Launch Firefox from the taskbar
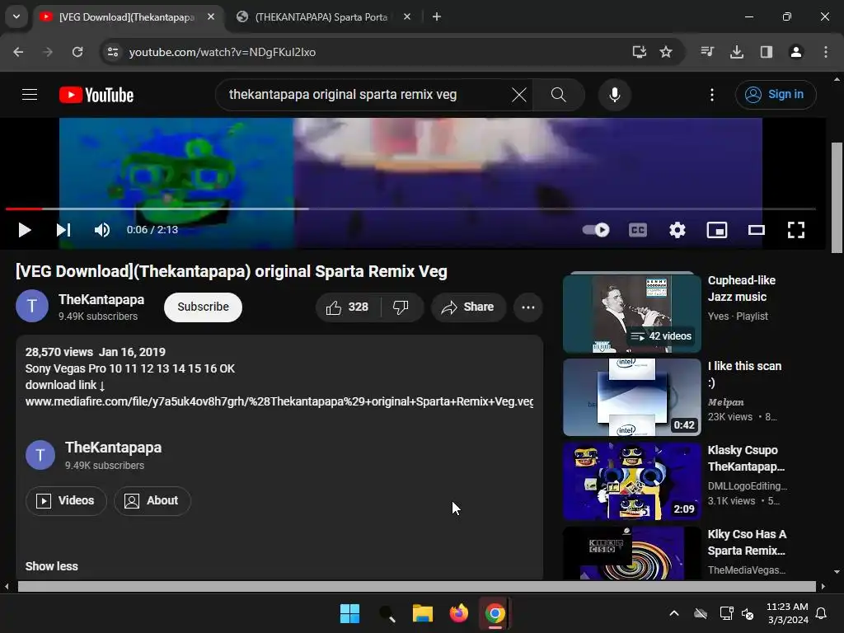This screenshot has height=633, width=844. click(458, 613)
